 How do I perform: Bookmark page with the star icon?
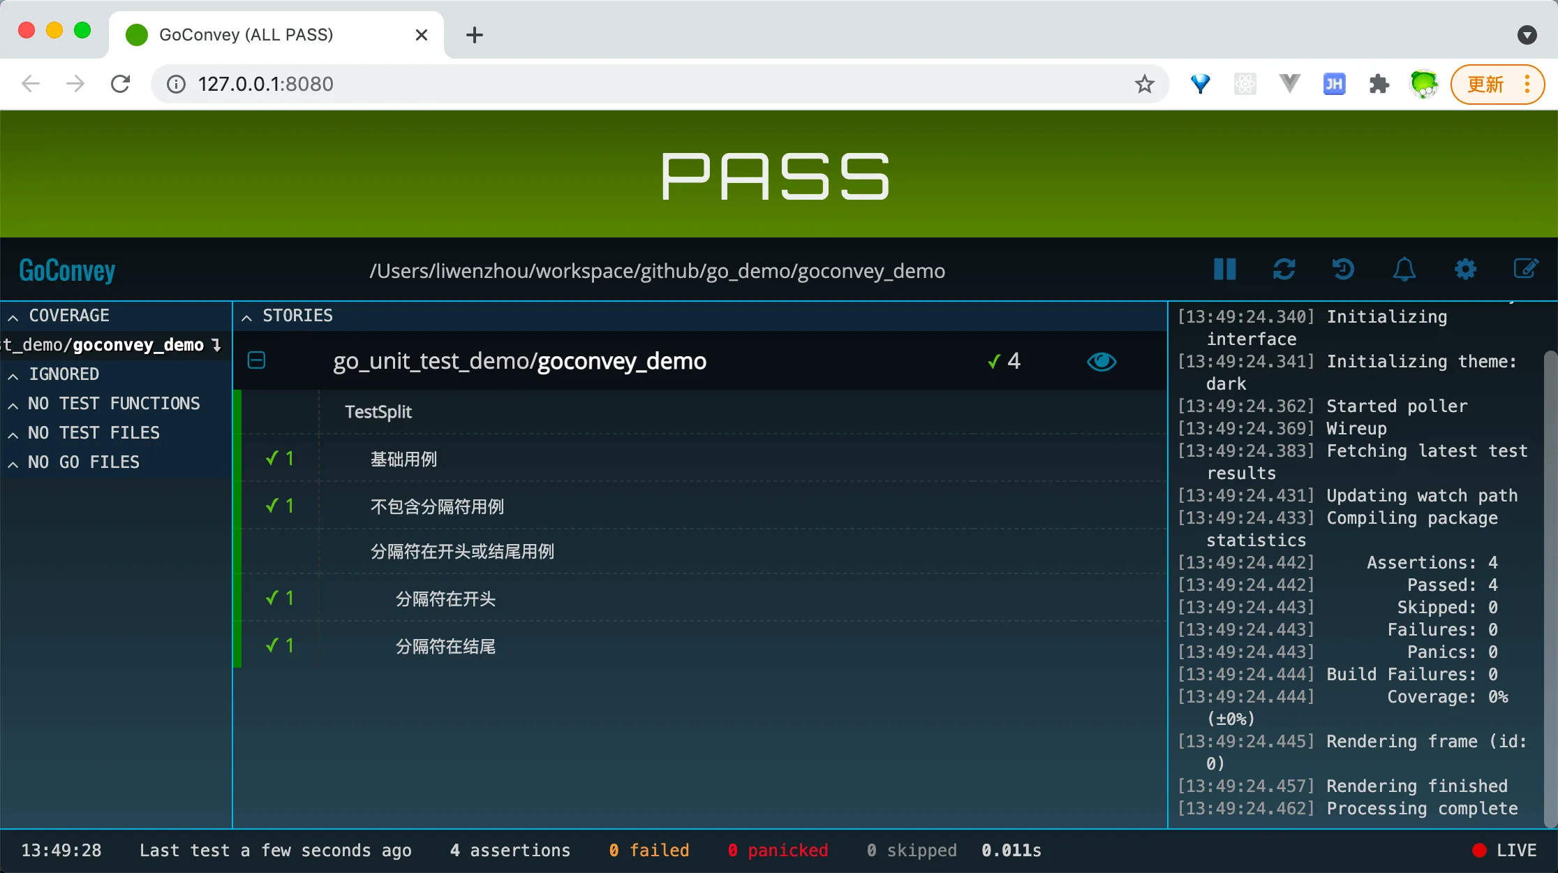pyautogui.click(x=1144, y=85)
